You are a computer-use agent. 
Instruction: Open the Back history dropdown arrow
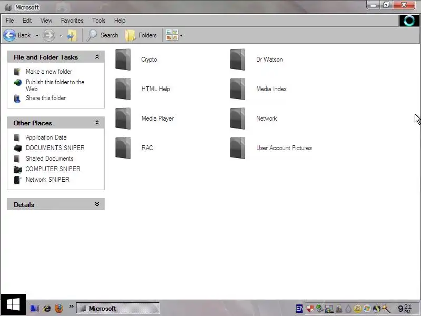coord(37,35)
